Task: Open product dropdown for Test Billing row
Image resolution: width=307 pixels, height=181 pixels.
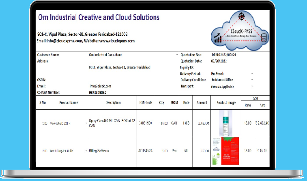Action: click(x=86, y=151)
